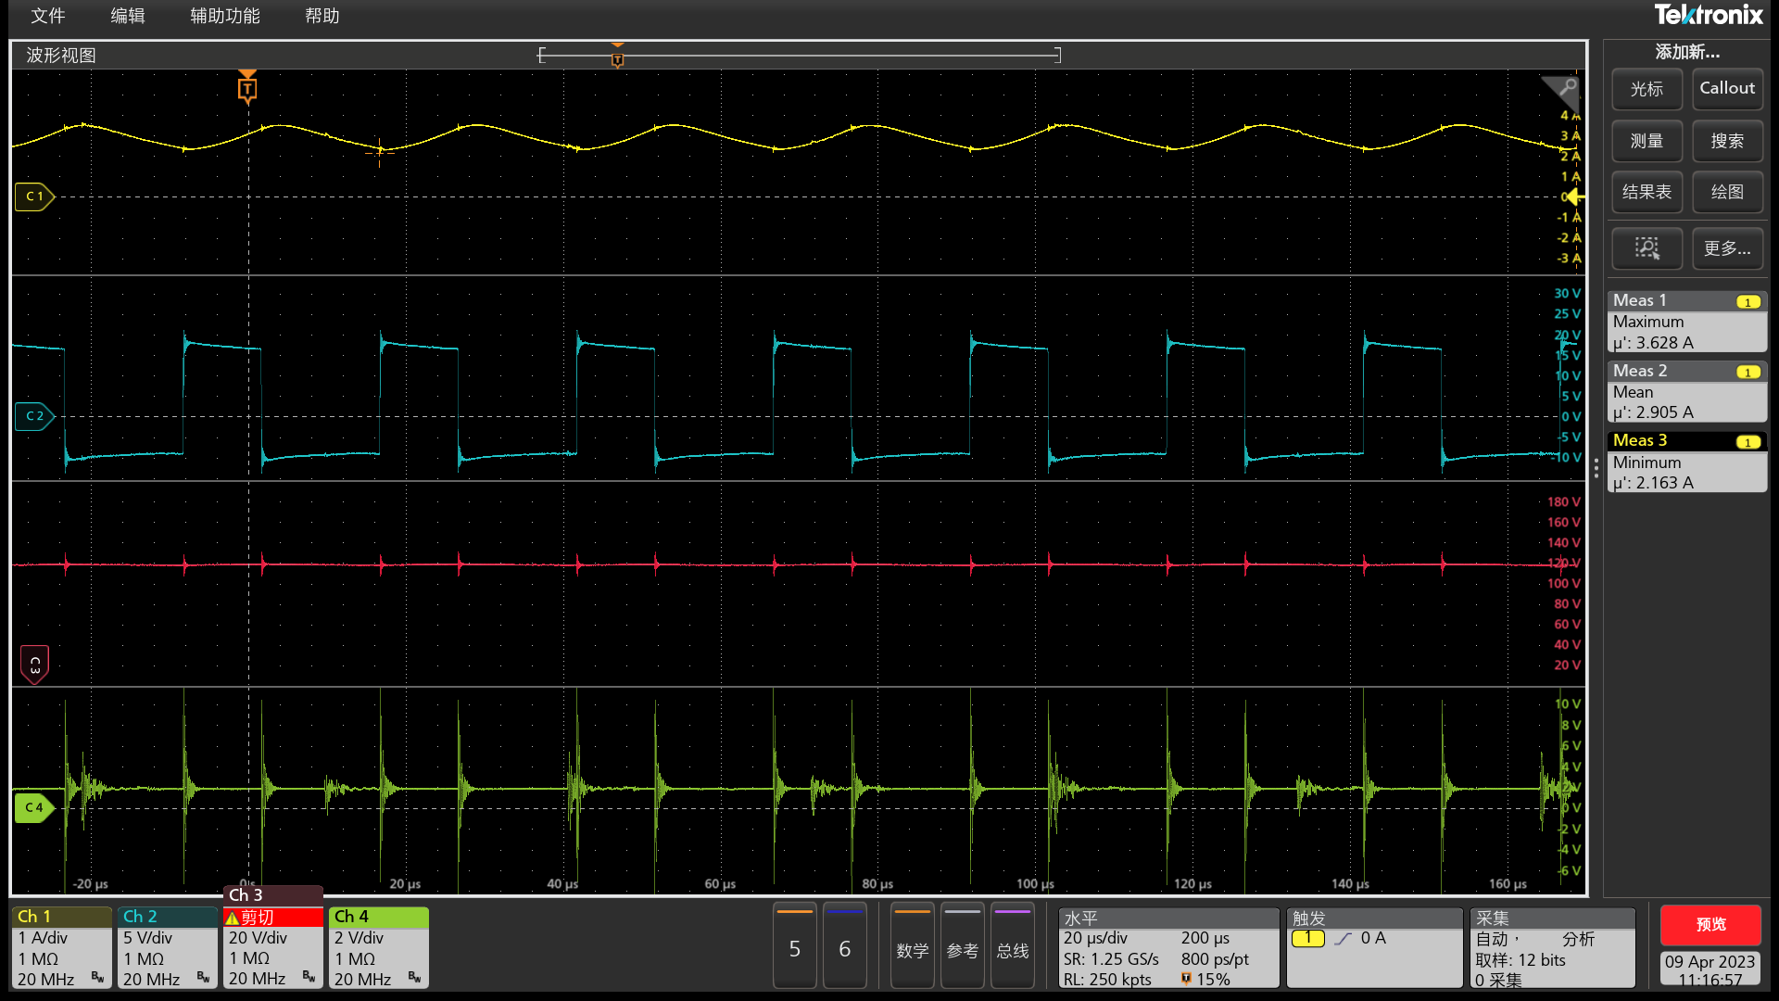Select the Meas 2 Mean badge
This screenshot has height=1001, width=1779.
click(x=1686, y=392)
